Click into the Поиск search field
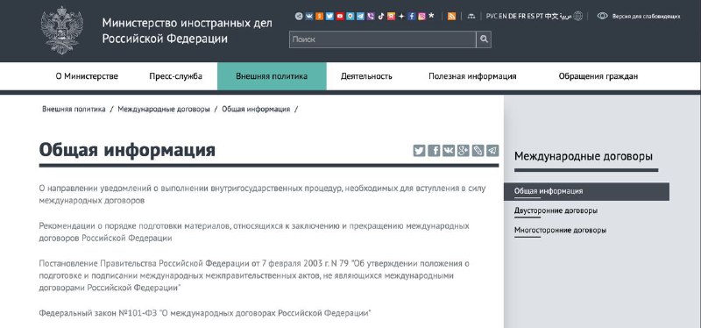This screenshot has width=701, height=328. click(x=383, y=39)
